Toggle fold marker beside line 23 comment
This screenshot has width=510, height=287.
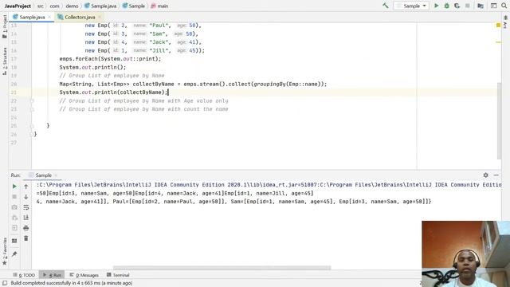coord(32,109)
